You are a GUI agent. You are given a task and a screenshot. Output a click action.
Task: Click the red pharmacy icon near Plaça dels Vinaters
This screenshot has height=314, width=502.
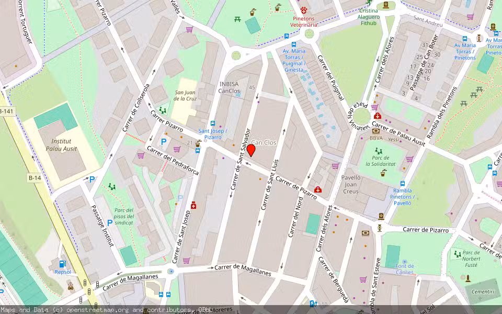[378, 116]
